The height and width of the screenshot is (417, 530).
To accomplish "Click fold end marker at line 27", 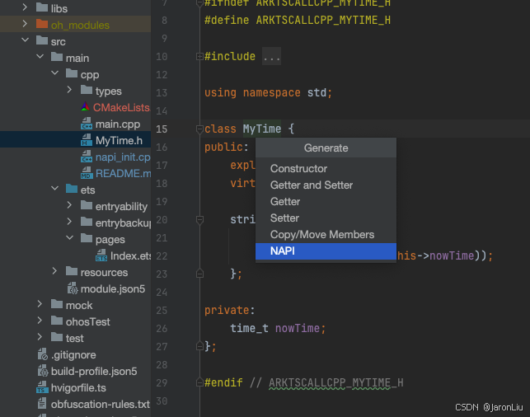I will (x=199, y=346).
